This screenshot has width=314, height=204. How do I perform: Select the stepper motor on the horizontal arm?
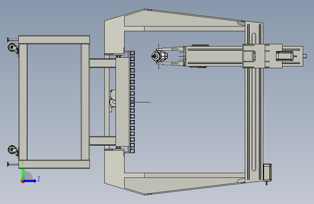point(285,56)
